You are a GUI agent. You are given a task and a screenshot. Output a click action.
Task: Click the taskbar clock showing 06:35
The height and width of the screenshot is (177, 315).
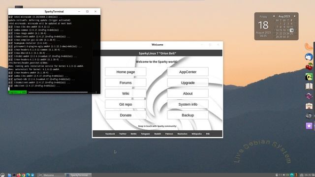(x=307, y=175)
